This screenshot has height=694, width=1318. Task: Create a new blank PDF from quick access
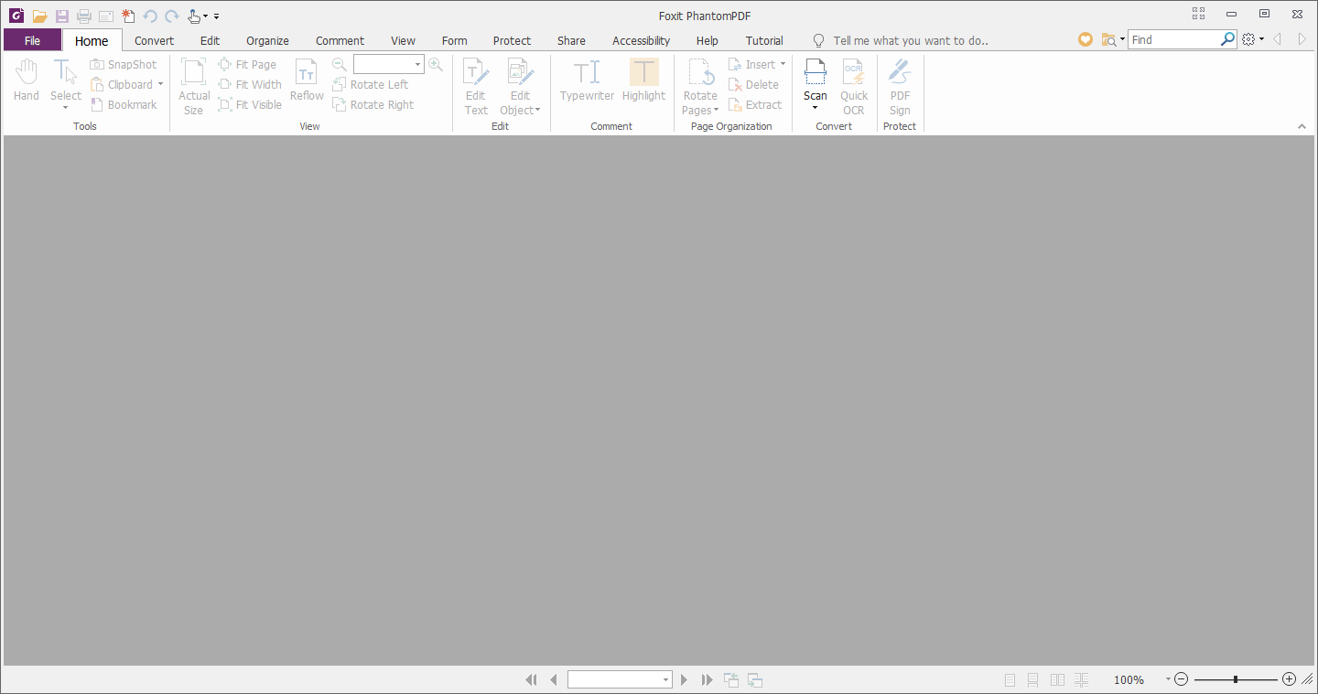[128, 16]
